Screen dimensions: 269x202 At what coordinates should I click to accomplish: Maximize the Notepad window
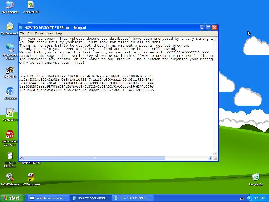(x=208, y=27)
